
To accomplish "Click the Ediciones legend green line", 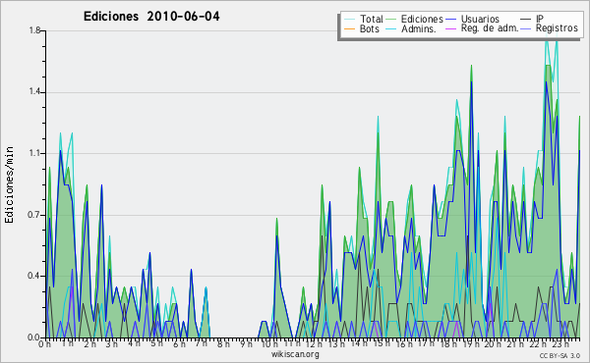I will pos(391,20).
